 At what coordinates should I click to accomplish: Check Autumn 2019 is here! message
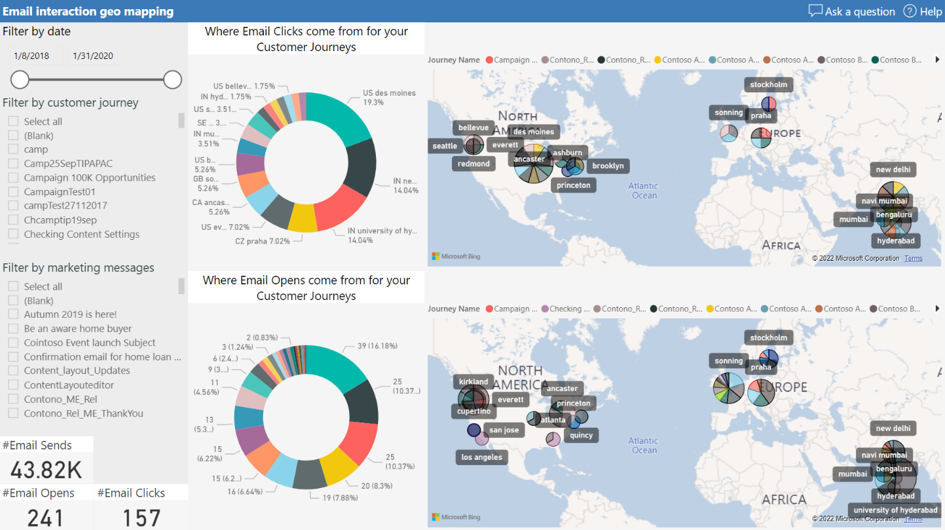coord(13,314)
